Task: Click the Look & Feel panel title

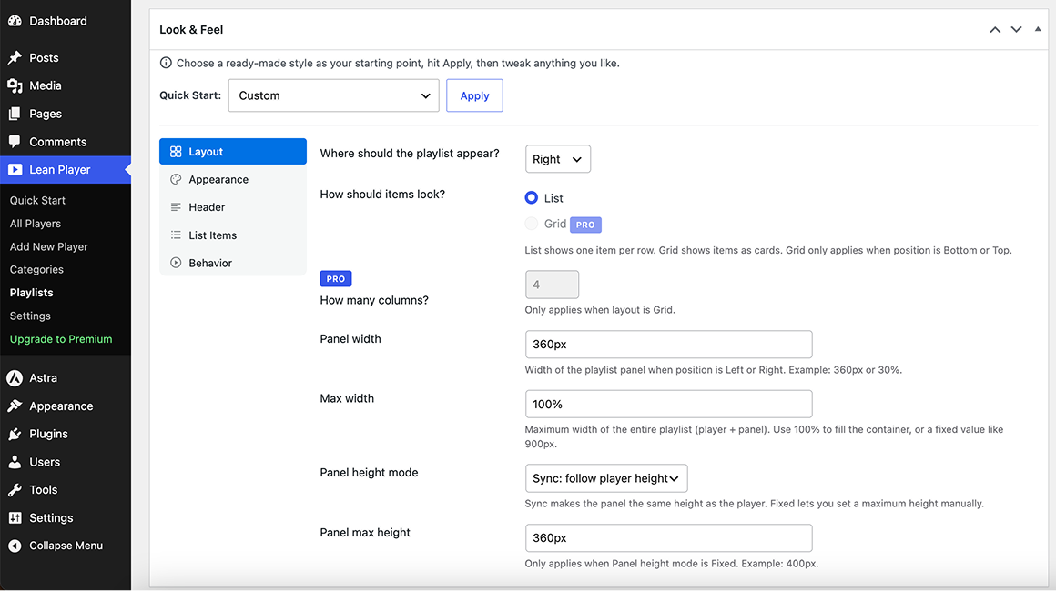Action: click(x=191, y=30)
